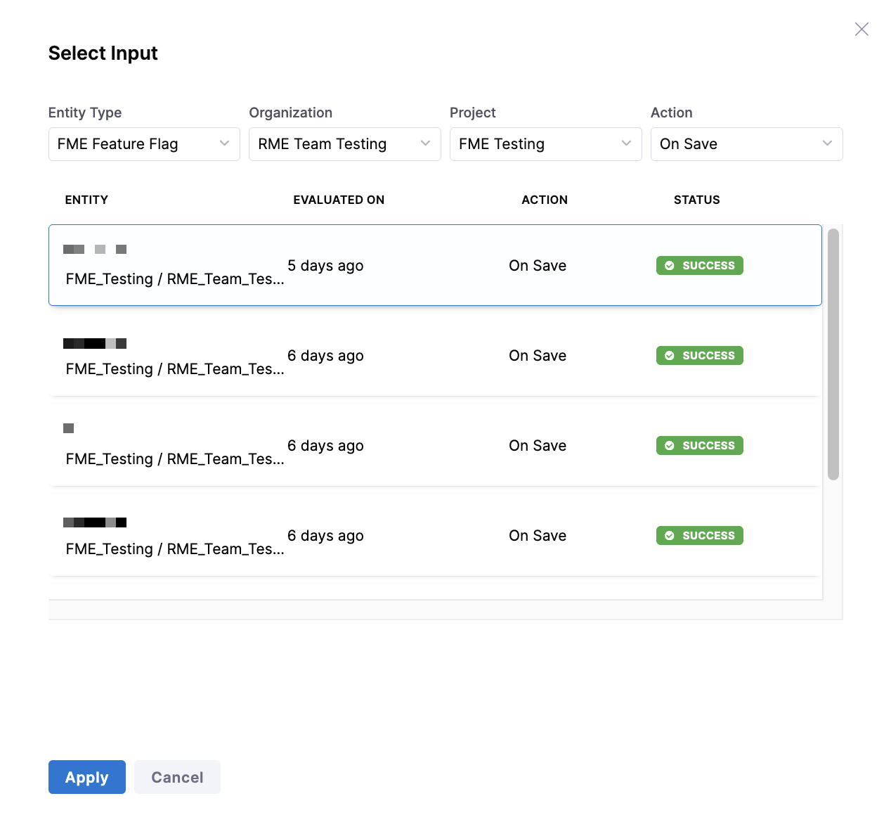Click the ENTITY column header
The height and width of the screenshot is (834, 891).
(x=86, y=200)
